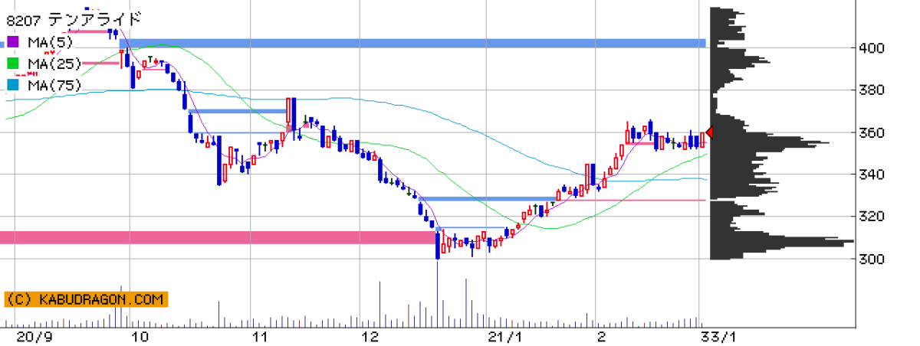
Task: Click the (C) KABUDRAGON.COM copyright label
Action: click(x=86, y=299)
